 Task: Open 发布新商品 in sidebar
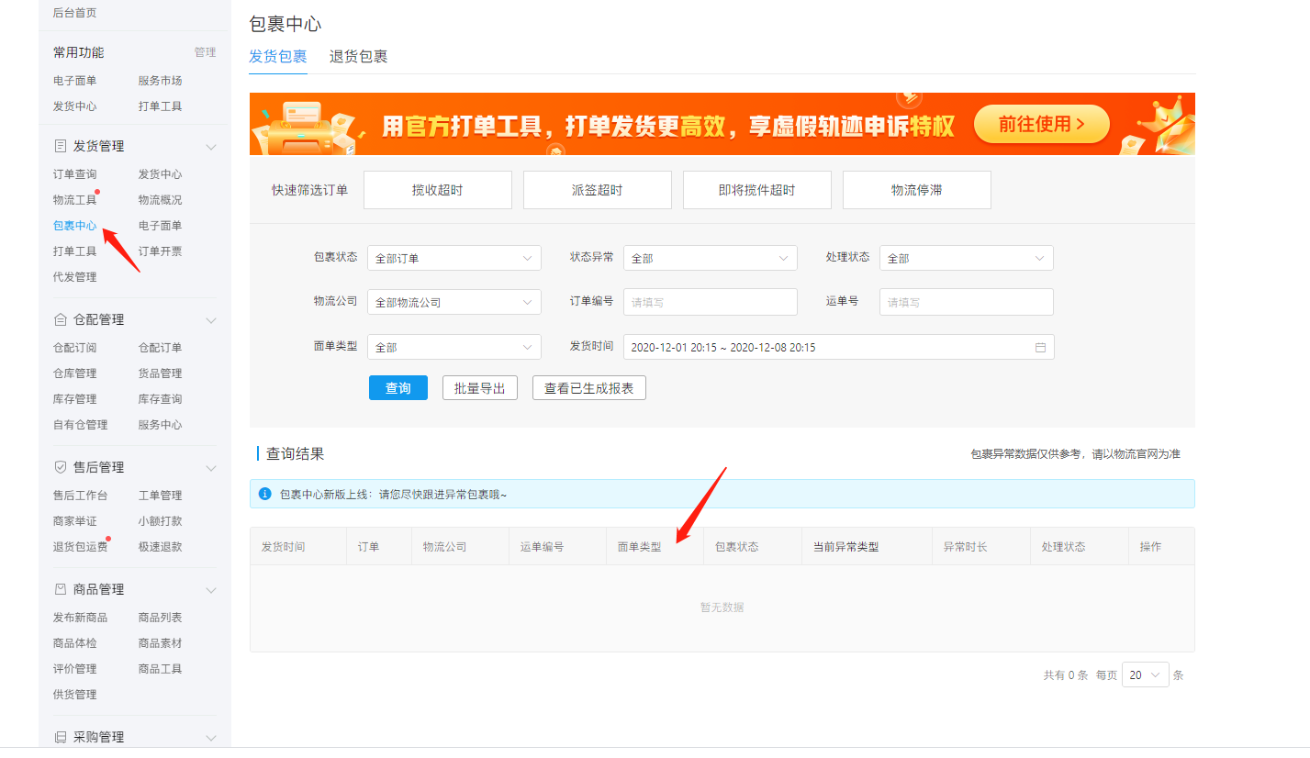point(81,618)
